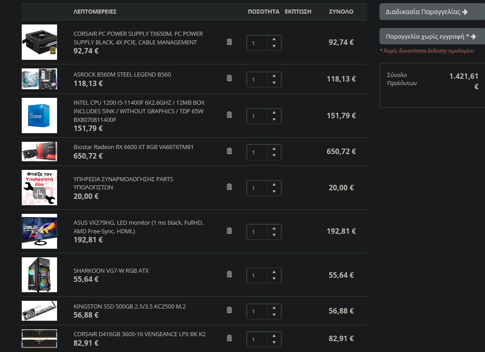Open ASUS VX279HG LED monitor link

139,227
